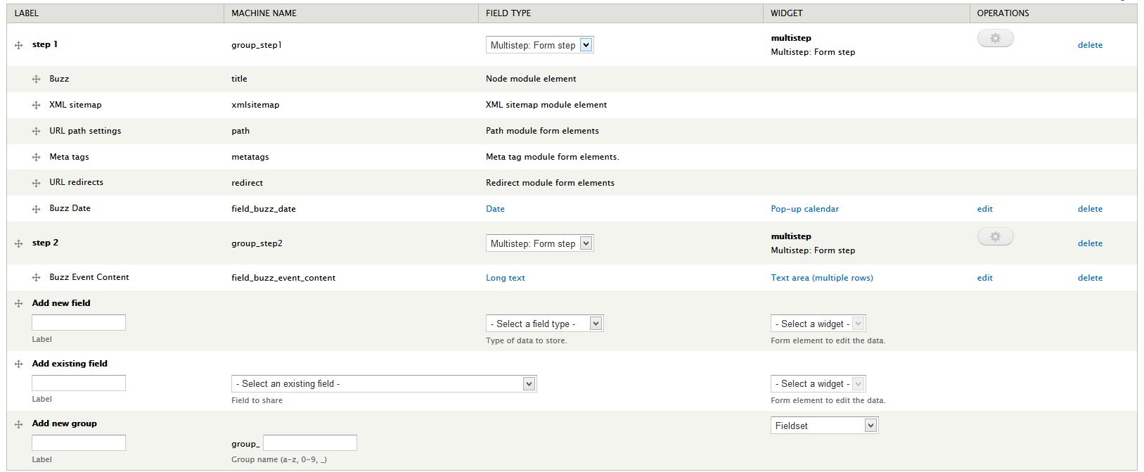Click the xmlsitemap machine name
This screenshot has width=1144, height=472.
coord(255,105)
